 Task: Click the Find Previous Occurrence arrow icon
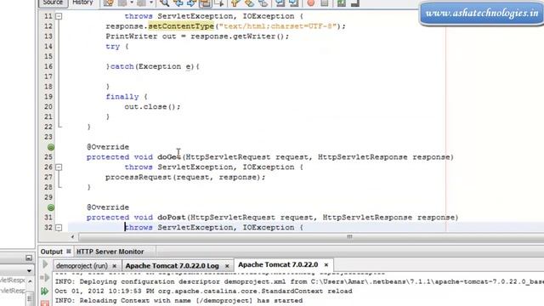click(x=178, y=3)
